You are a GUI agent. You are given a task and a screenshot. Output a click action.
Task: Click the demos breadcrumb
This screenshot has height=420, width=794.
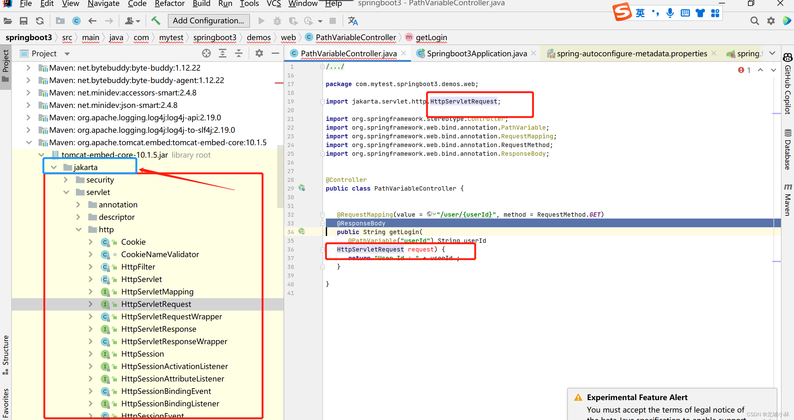click(x=259, y=38)
